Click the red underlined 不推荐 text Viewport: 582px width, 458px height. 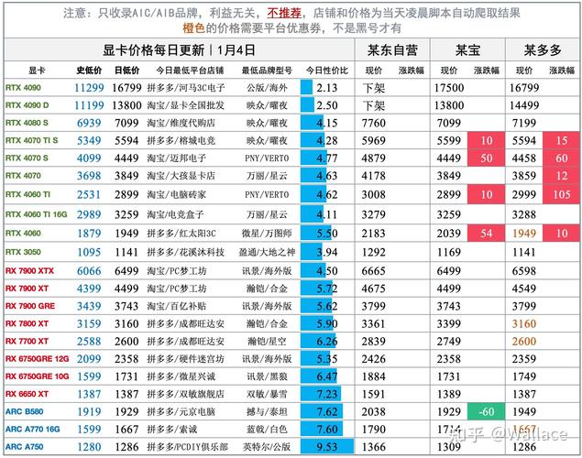coord(284,14)
